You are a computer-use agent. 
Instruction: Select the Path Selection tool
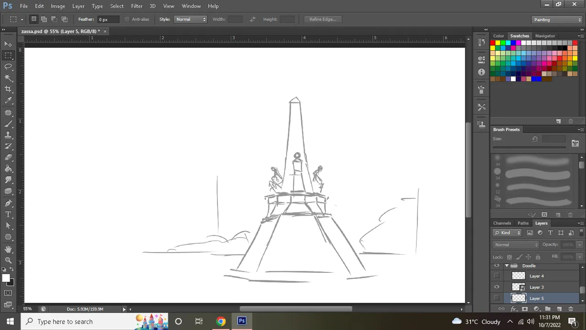[8, 225]
